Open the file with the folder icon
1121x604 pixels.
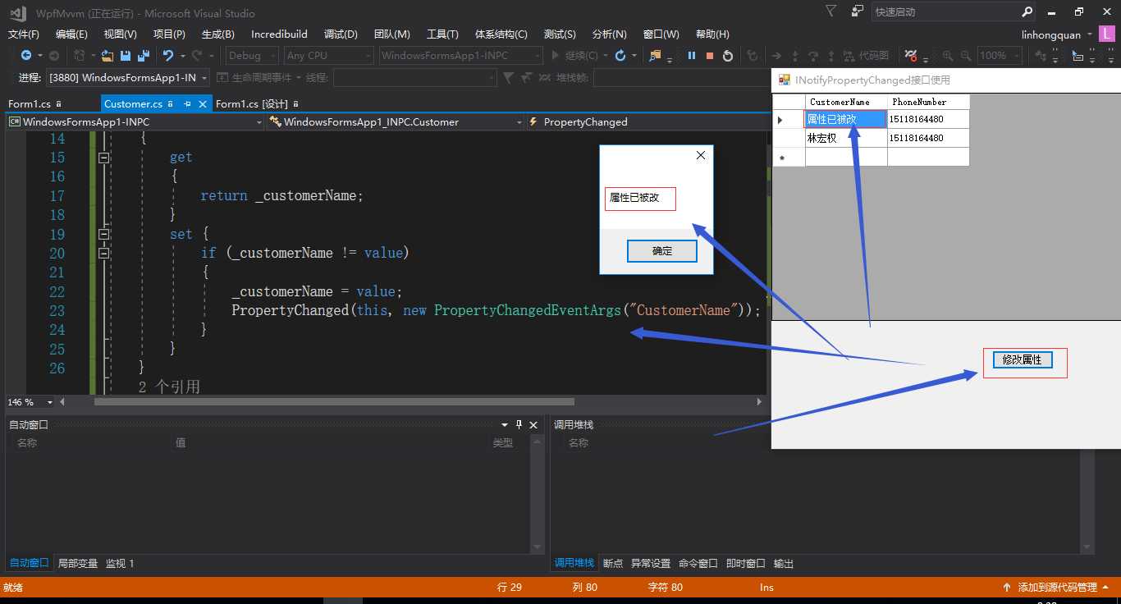click(x=107, y=56)
